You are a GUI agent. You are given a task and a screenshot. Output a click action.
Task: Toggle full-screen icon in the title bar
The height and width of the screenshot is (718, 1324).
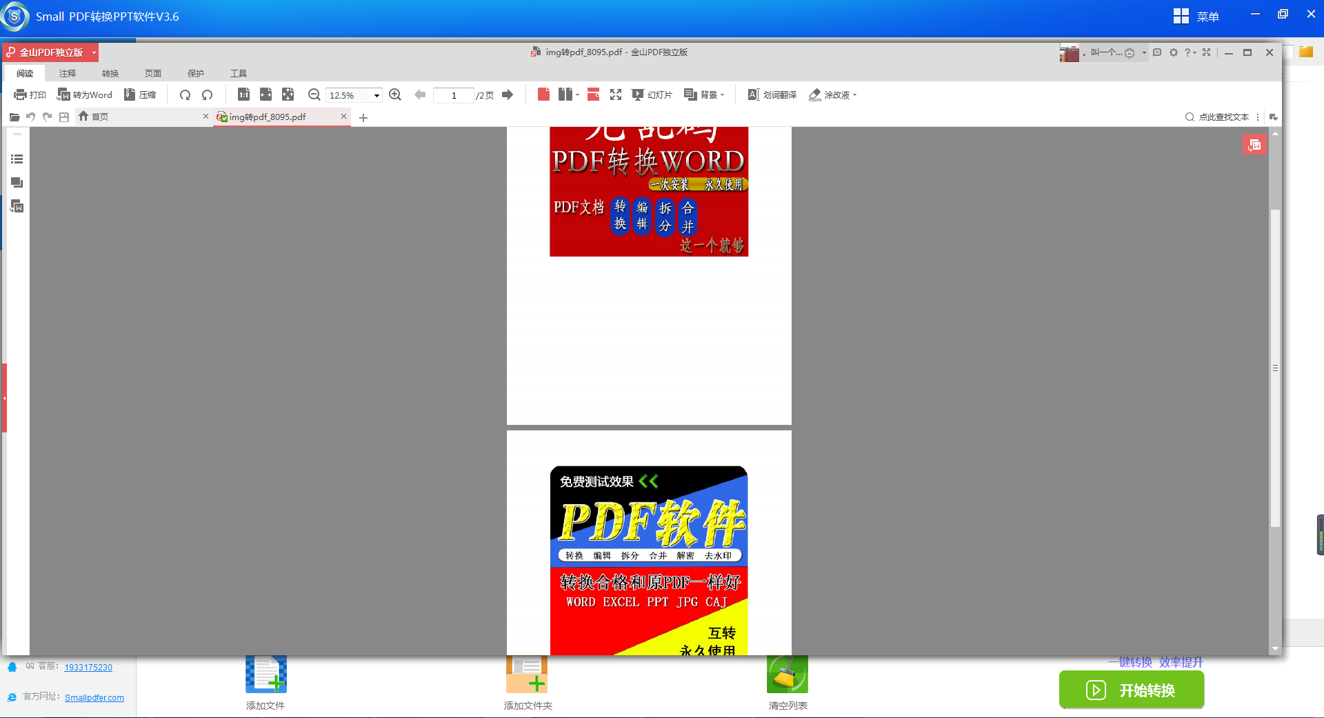click(x=1207, y=52)
